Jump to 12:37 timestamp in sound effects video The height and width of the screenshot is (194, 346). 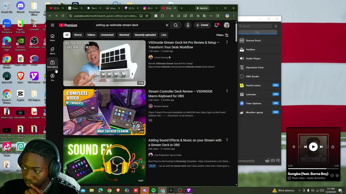point(152,166)
